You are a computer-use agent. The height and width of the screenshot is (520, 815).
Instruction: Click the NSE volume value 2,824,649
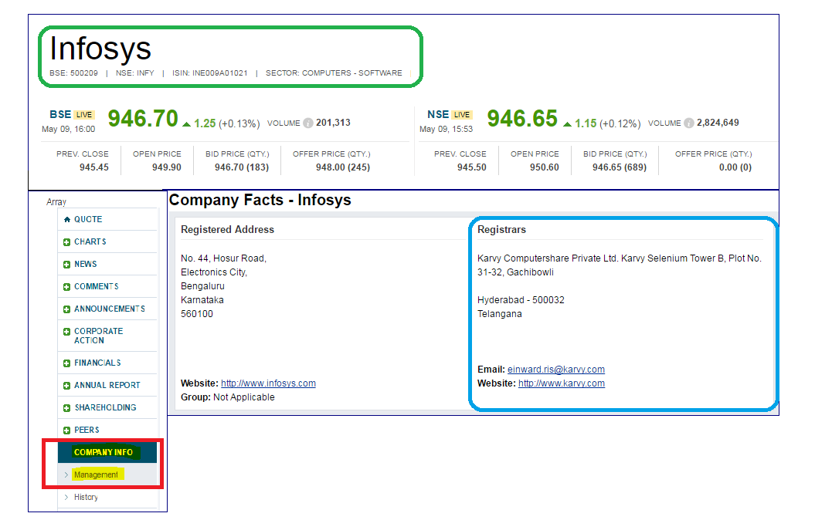click(718, 123)
